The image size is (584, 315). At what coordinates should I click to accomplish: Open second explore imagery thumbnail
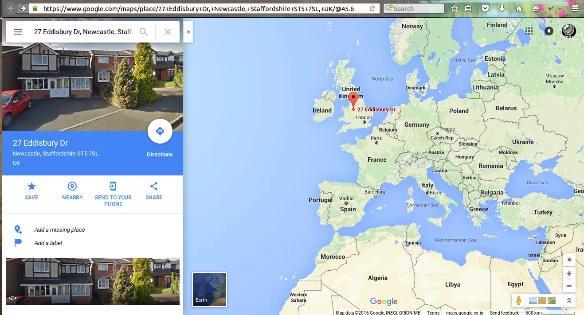click(542, 300)
